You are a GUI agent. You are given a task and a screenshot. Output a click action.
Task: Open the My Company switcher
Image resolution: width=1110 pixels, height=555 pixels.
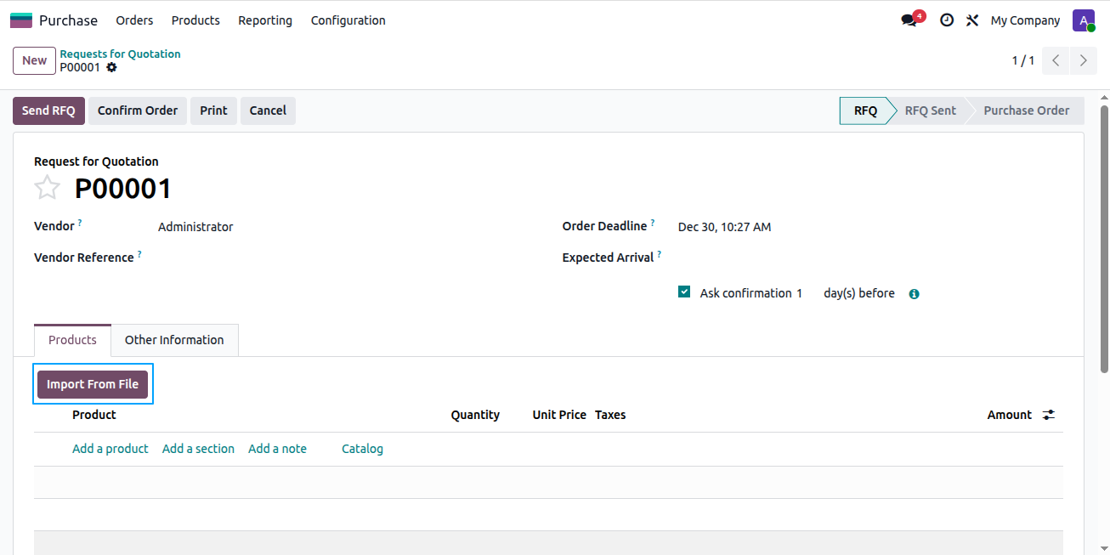pos(1025,20)
